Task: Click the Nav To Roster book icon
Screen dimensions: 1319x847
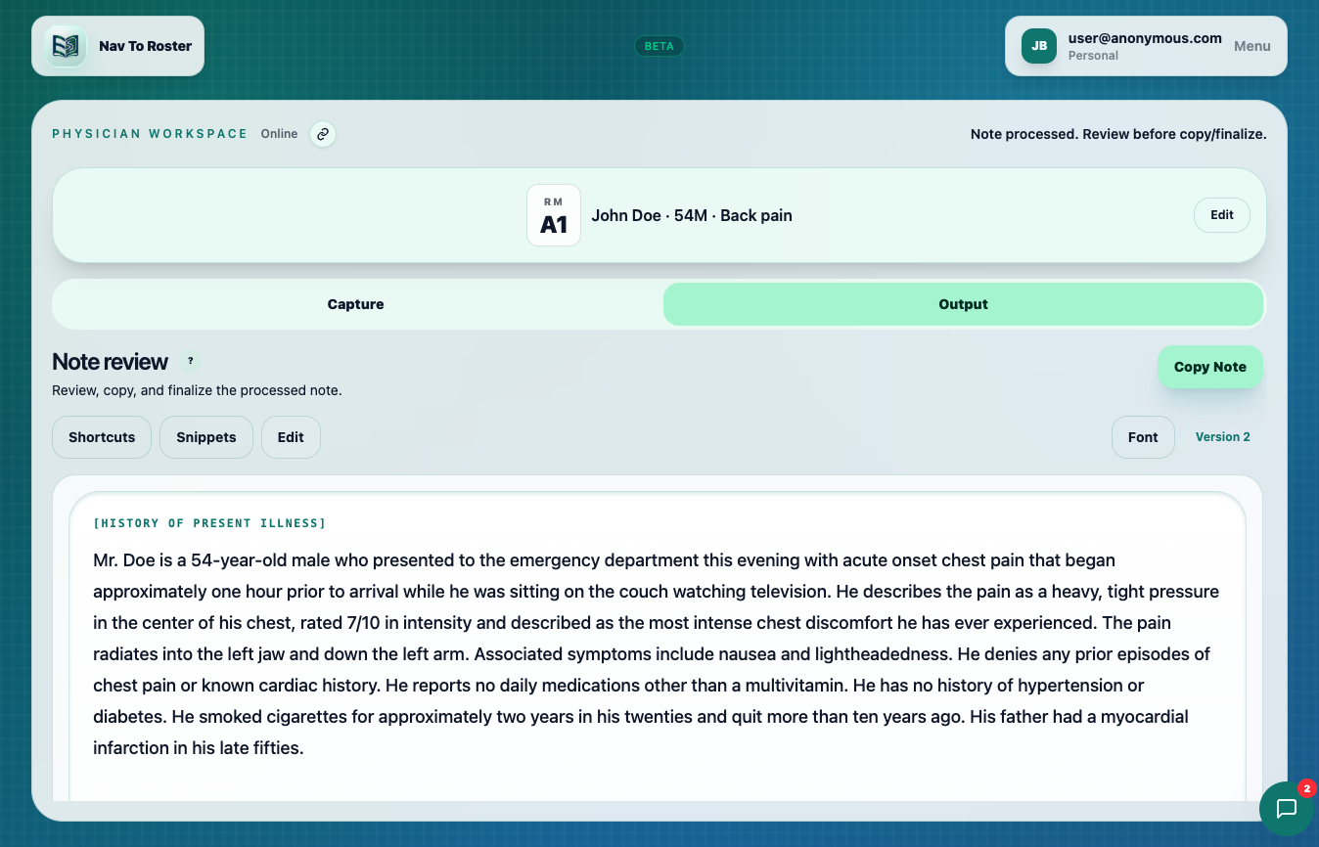Action: coord(66,46)
